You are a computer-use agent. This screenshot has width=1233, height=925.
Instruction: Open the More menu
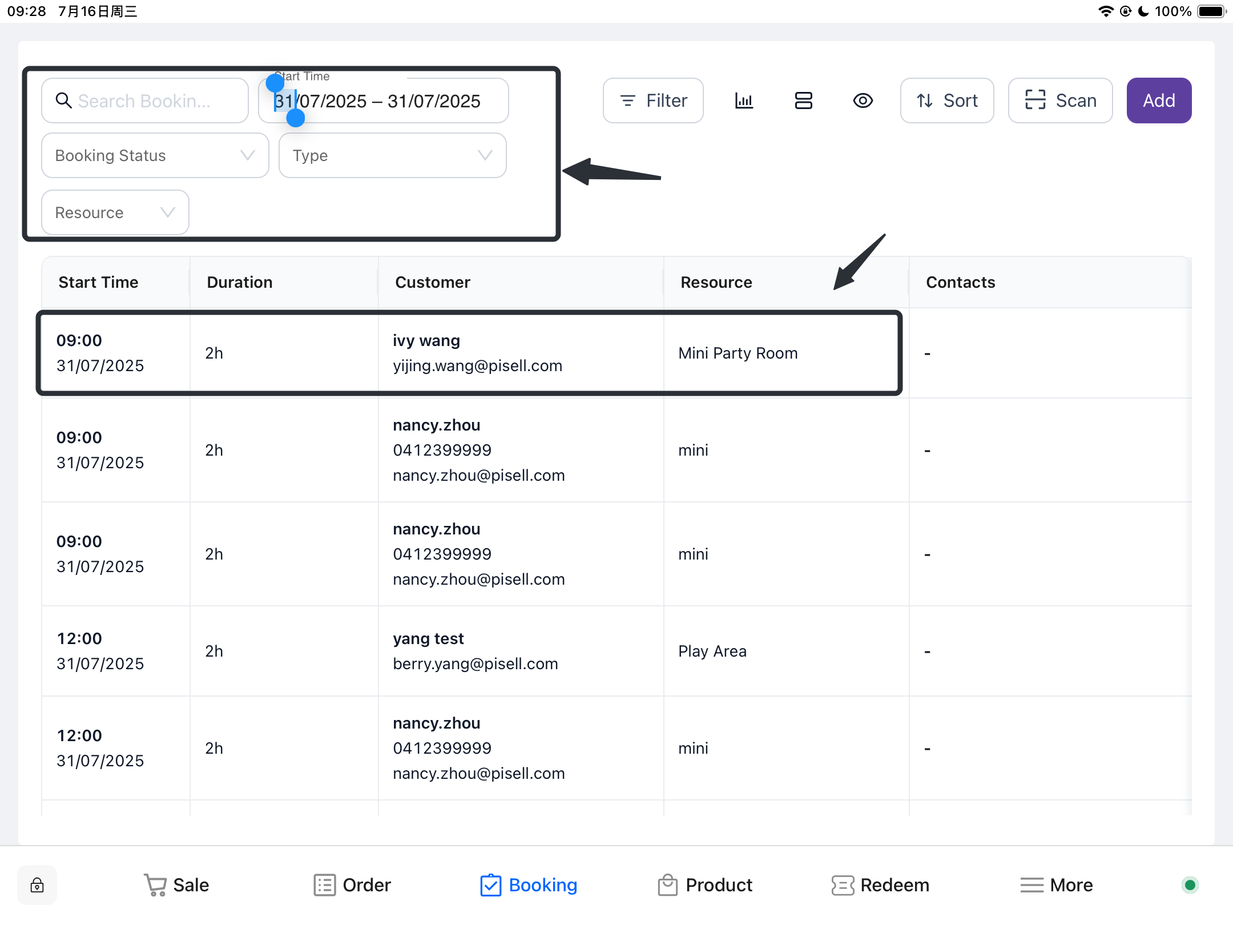pos(1056,885)
